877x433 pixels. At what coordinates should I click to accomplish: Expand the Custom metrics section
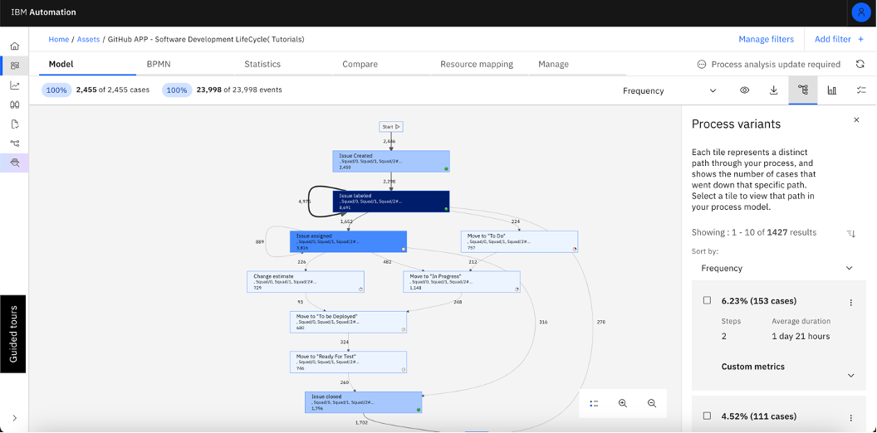pos(850,376)
